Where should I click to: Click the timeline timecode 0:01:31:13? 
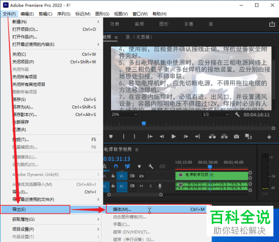(x=117, y=159)
